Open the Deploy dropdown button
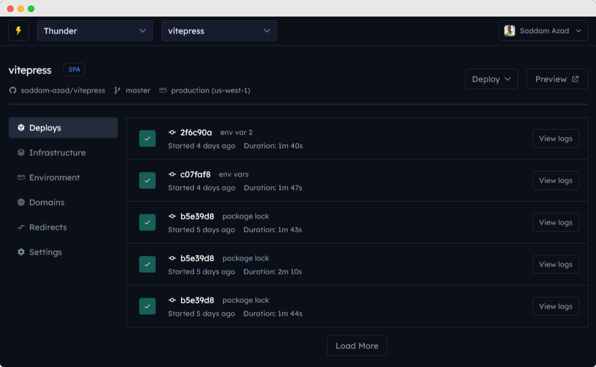This screenshot has width=596, height=367. 491,79
